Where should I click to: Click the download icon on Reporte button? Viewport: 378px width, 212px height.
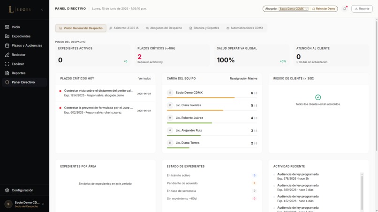pyautogui.click(x=356, y=9)
